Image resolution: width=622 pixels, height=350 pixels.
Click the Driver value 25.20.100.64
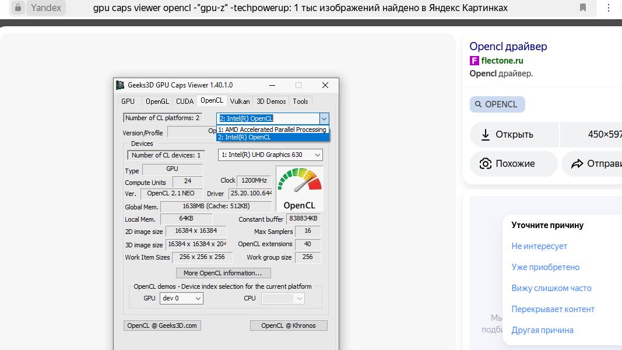point(250,194)
